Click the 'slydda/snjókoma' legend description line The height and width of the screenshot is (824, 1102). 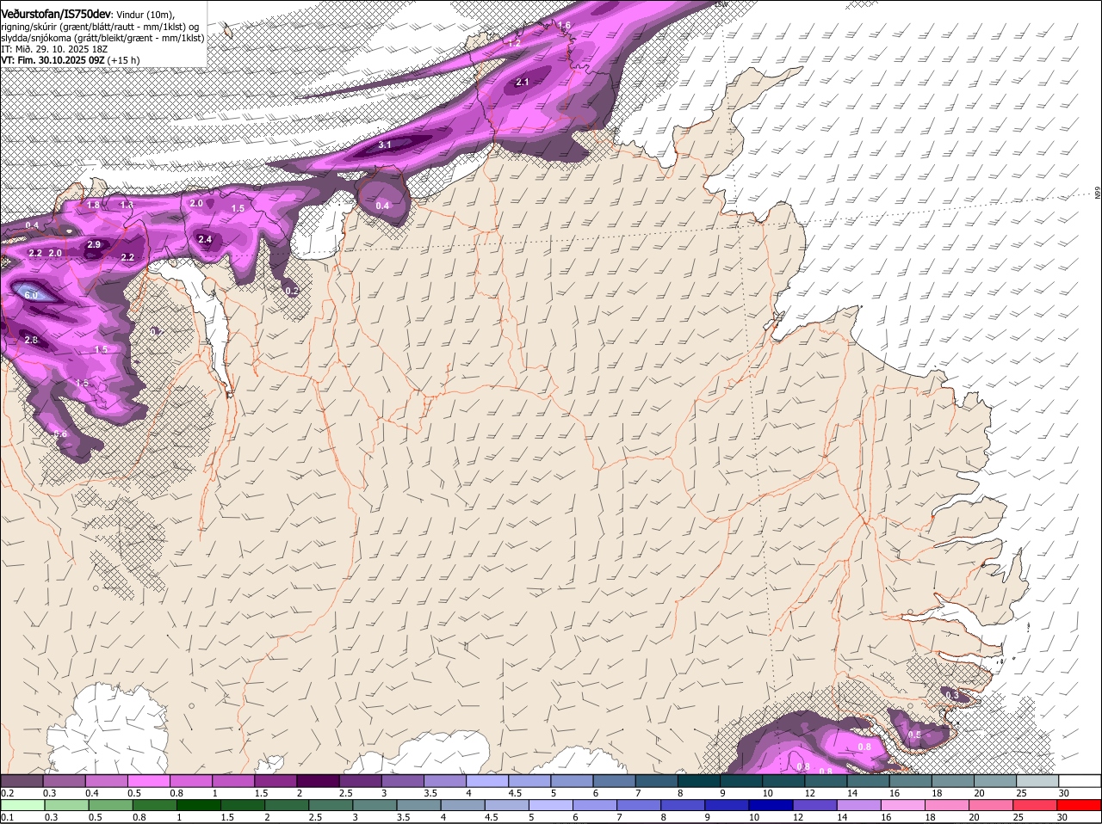[x=102, y=38]
